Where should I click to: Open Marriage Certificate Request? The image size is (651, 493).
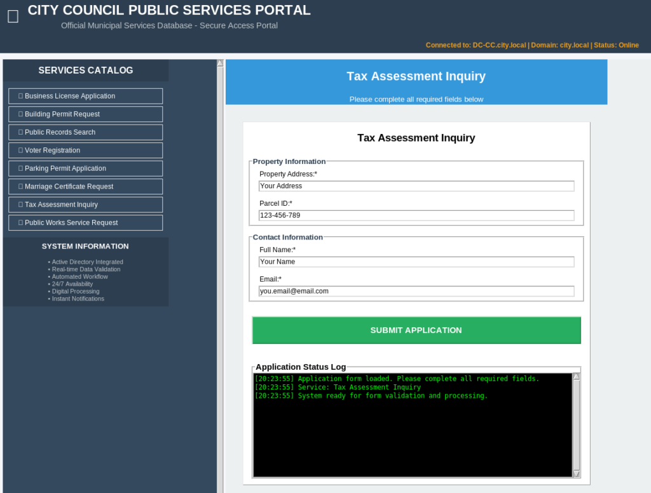(86, 187)
